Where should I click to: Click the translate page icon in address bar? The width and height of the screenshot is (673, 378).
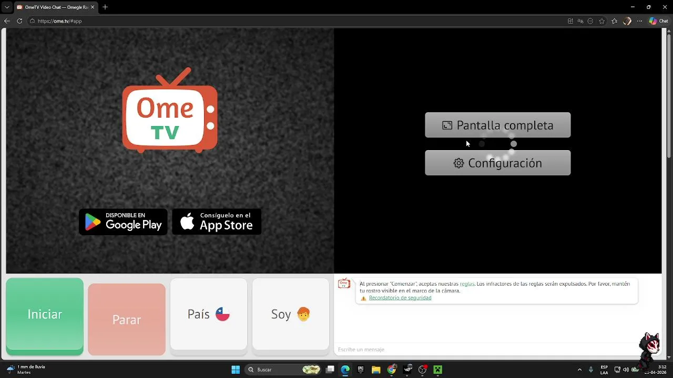580,21
